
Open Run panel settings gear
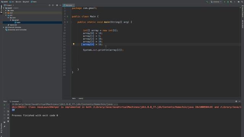pyautogui.click(x=236, y=101)
